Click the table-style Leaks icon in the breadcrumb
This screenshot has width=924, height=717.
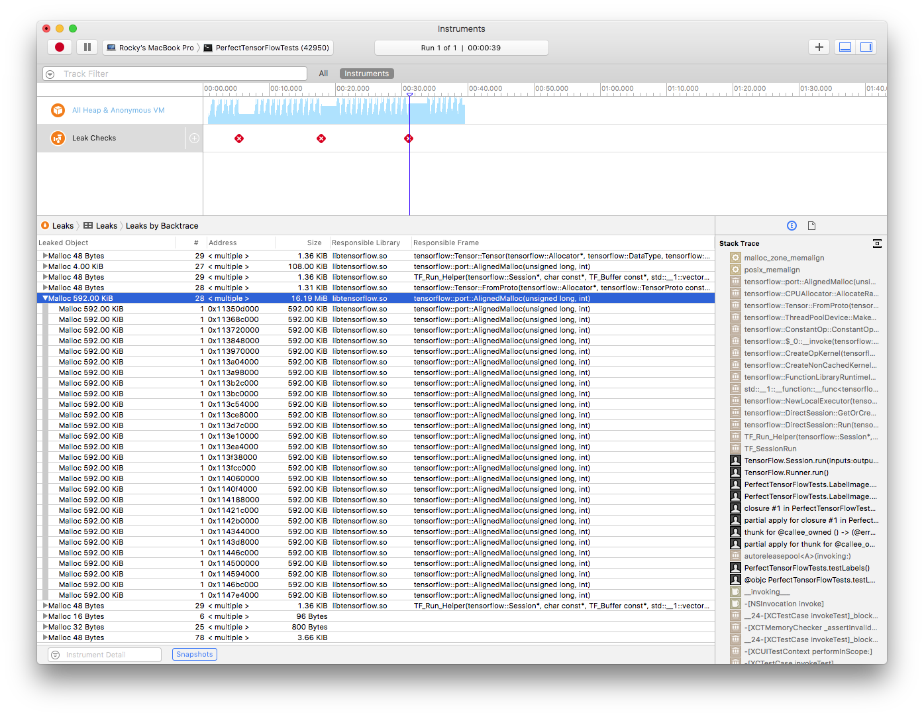pos(88,226)
